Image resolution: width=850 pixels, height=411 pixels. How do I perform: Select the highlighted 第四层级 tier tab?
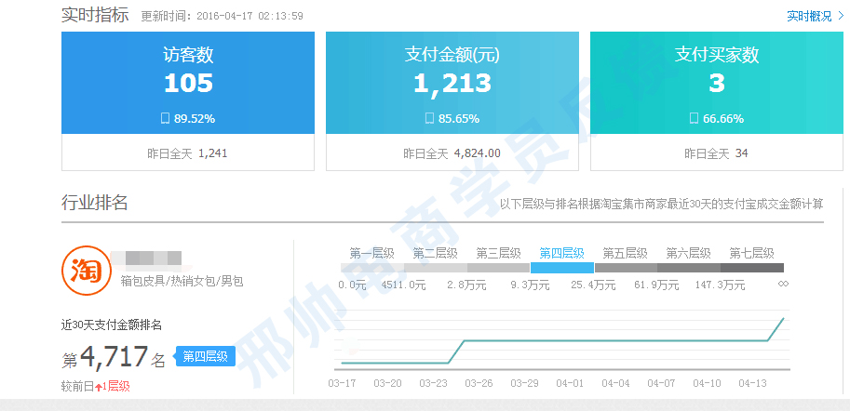coord(561,253)
